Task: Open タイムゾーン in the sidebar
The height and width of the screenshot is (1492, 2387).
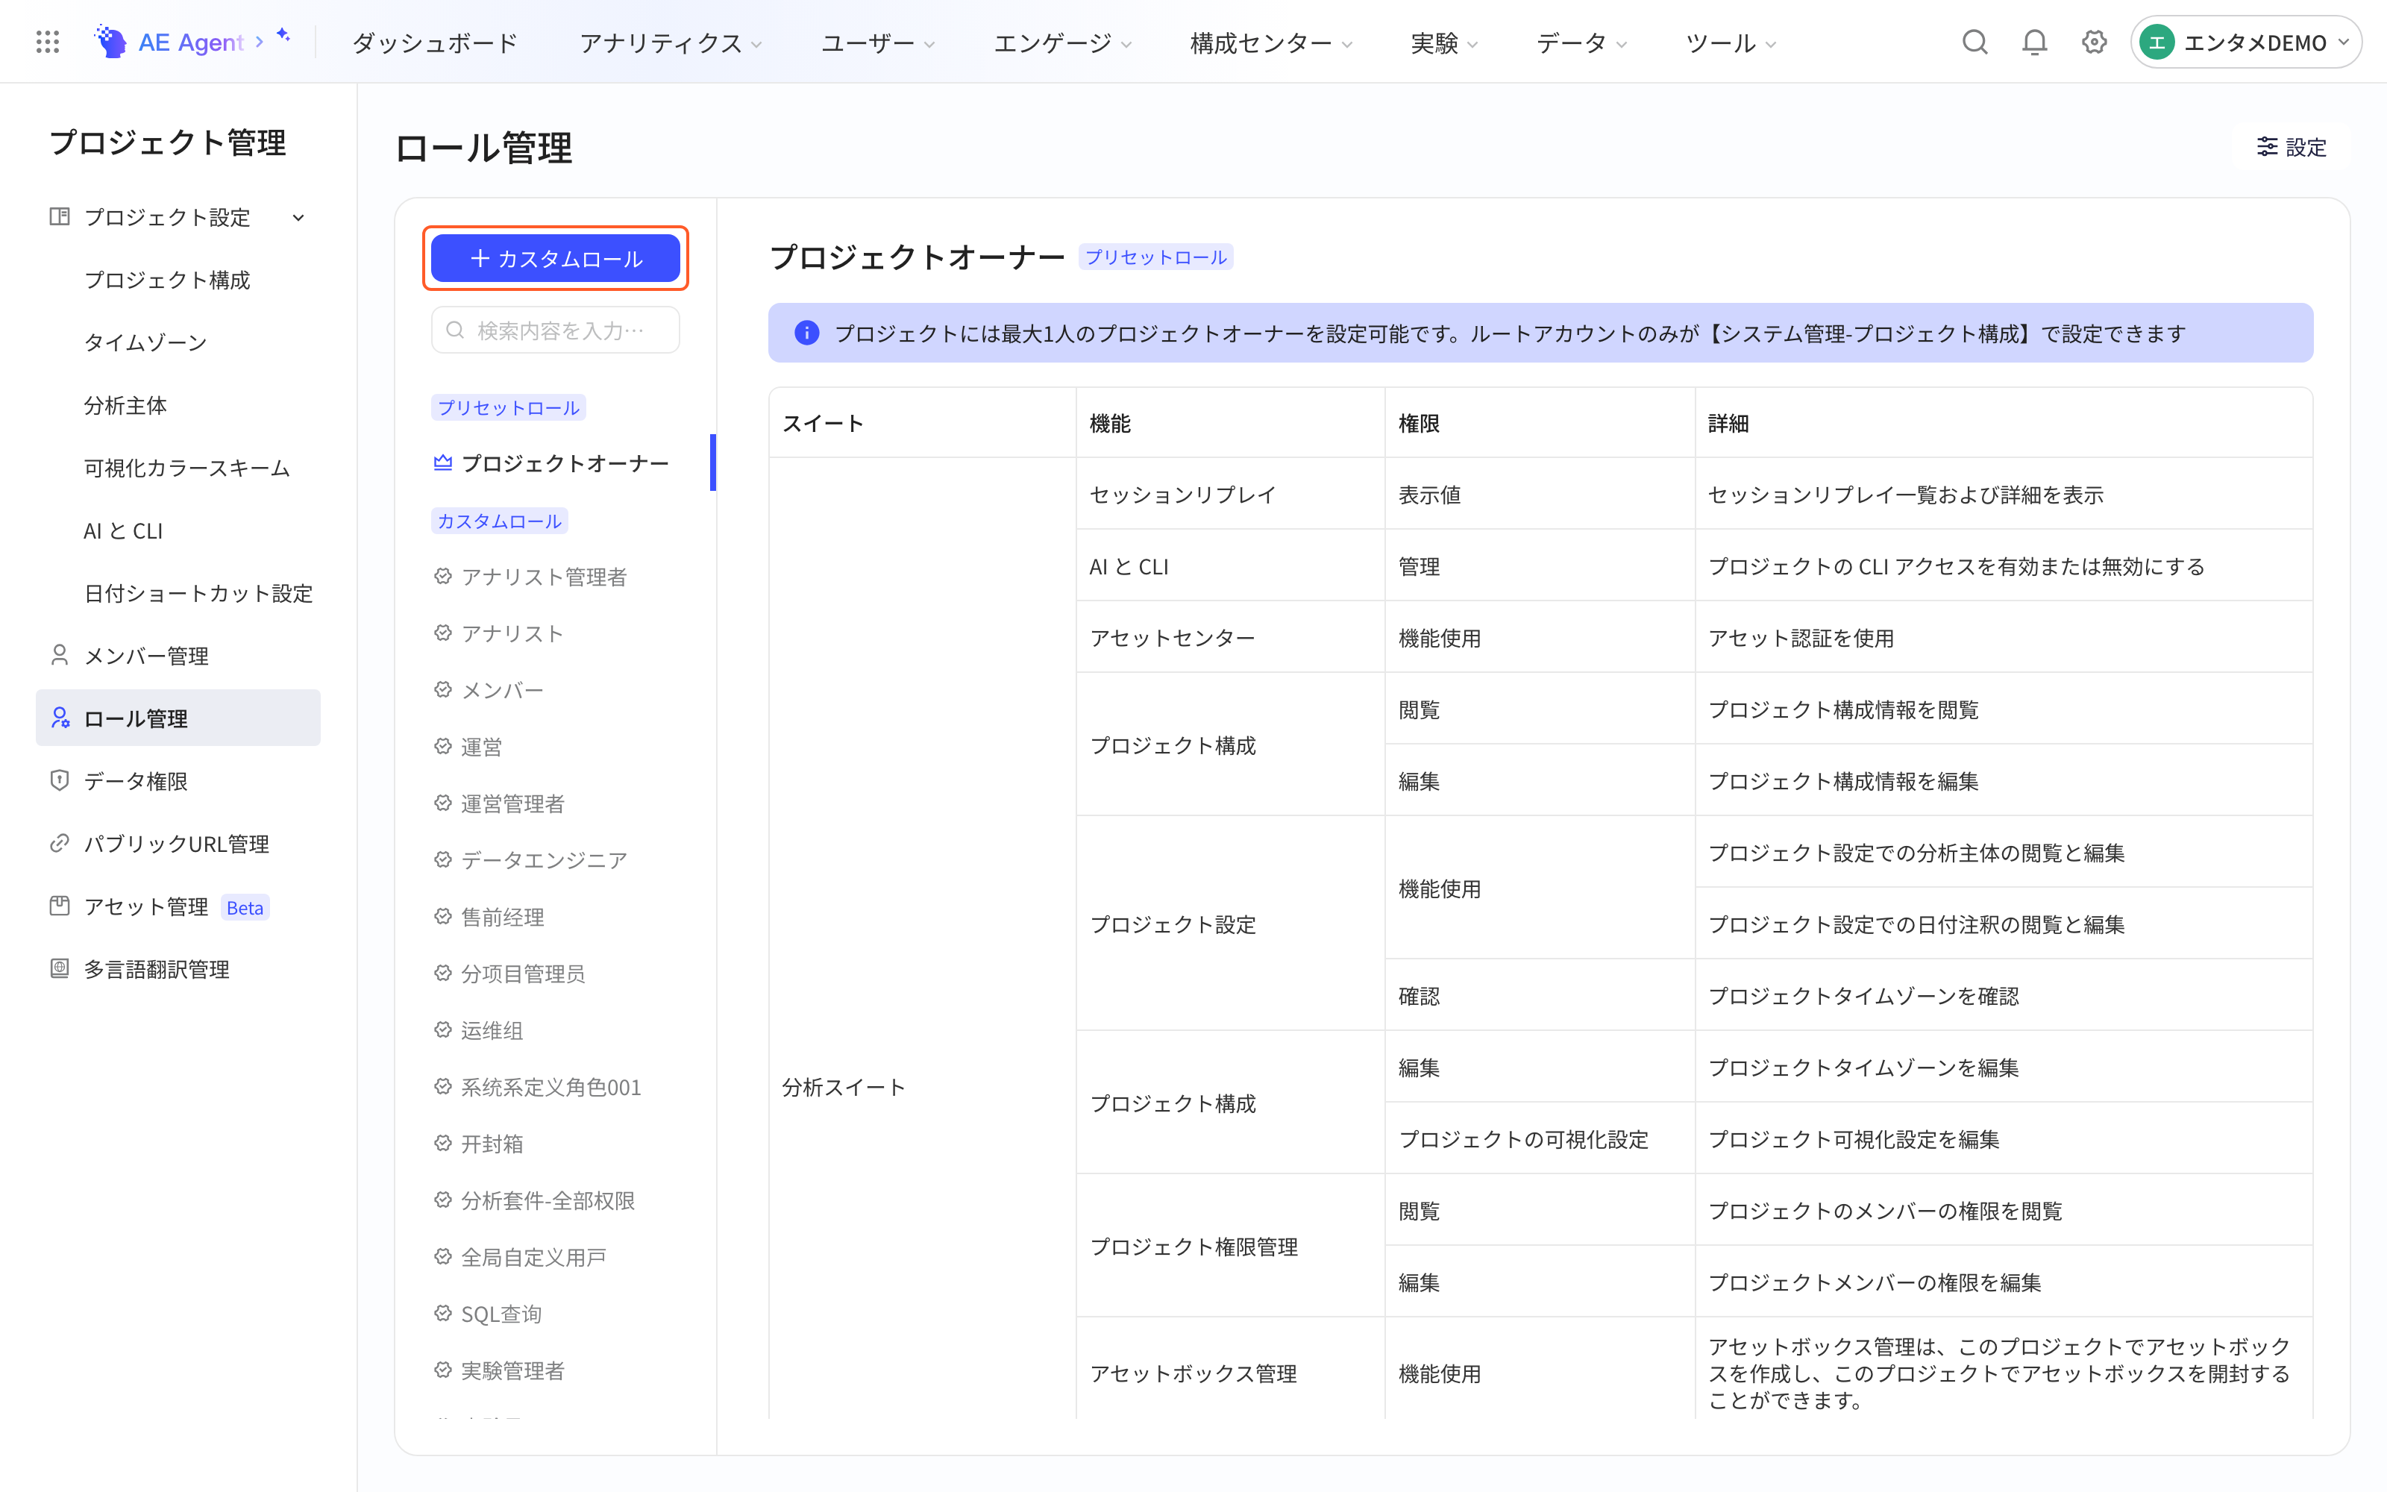Action: point(146,342)
